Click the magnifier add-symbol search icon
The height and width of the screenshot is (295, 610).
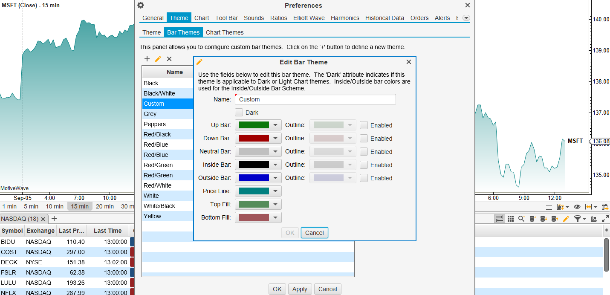521,219
